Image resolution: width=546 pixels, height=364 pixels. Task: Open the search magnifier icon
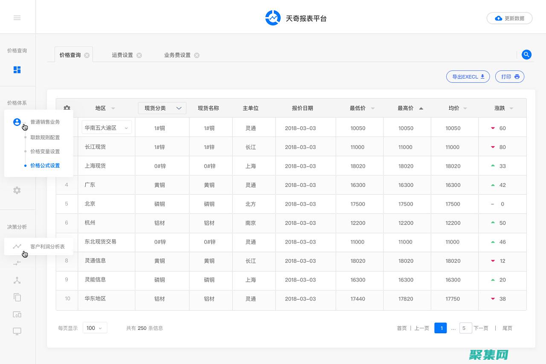[x=526, y=55]
